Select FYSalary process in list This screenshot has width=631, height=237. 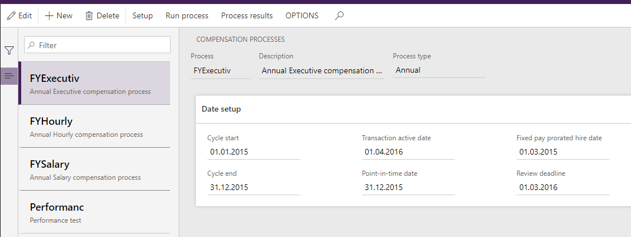point(94,169)
